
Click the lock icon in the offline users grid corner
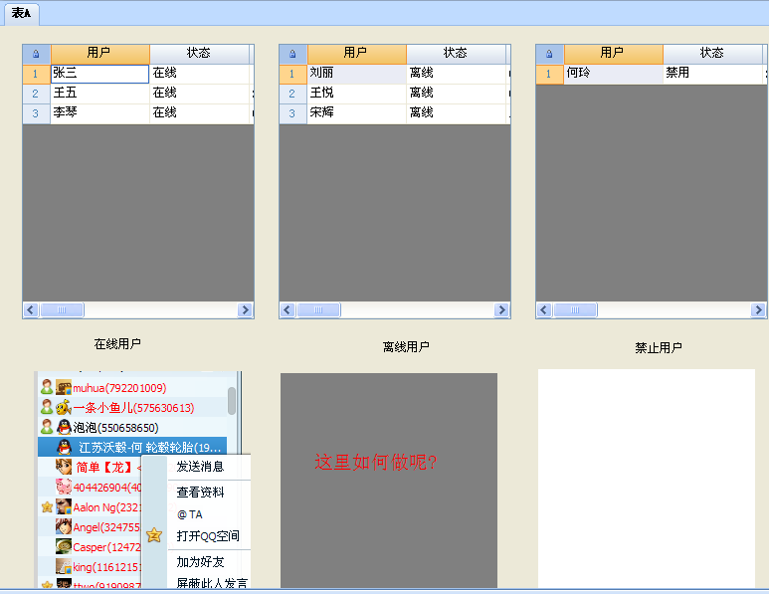(x=292, y=54)
